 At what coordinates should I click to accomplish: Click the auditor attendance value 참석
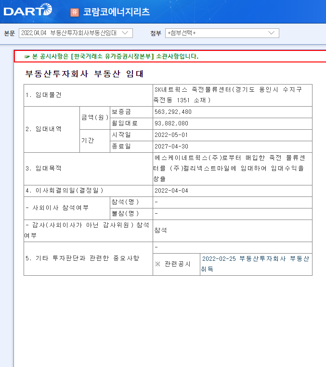(161, 231)
